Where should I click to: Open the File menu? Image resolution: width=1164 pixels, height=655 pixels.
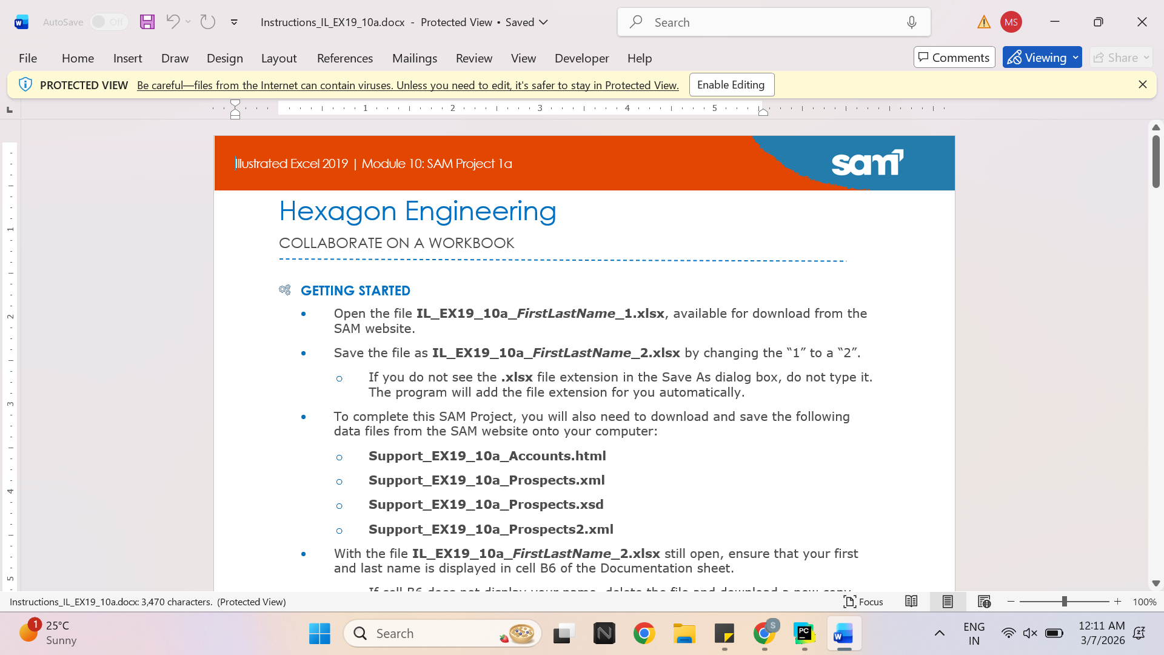[28, 58]
